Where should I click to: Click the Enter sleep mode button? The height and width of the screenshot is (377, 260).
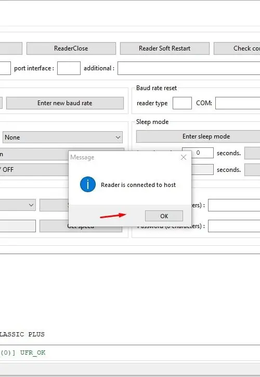point(198,136)
